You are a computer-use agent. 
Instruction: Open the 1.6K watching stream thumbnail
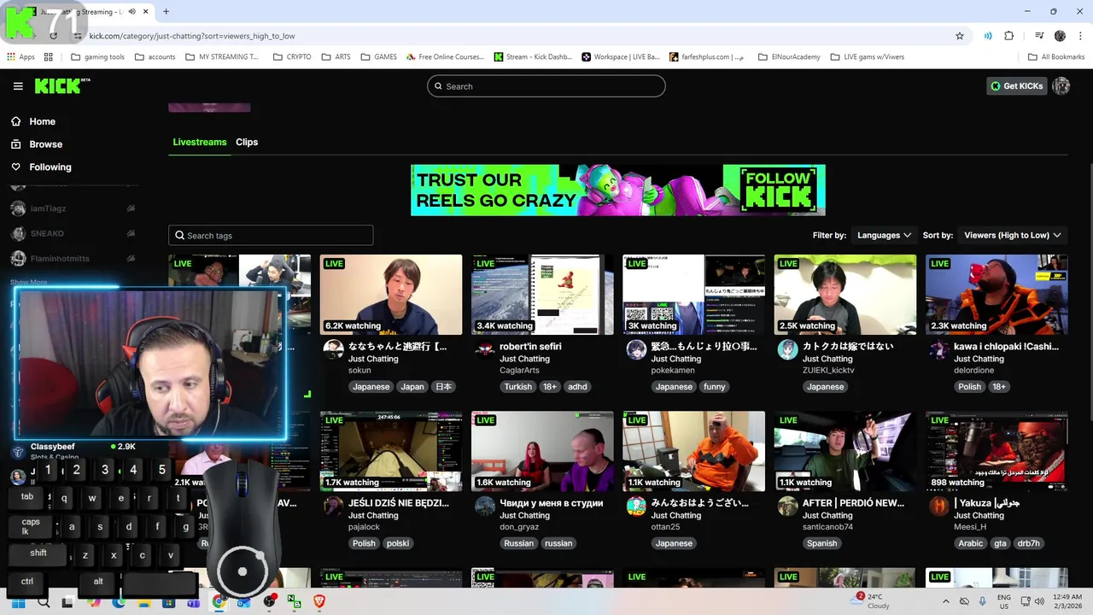point(542,451)
